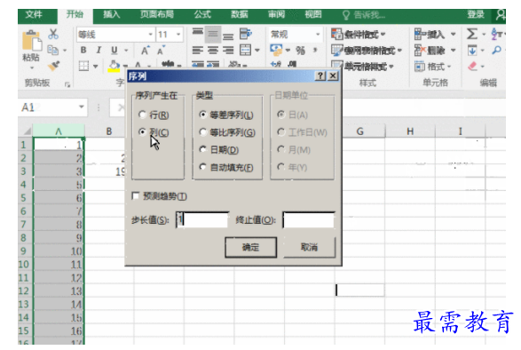Open 套用表格格式 table format dropdown
The height and width of the screenshot is (350, 521).
(x=367, y=51)
